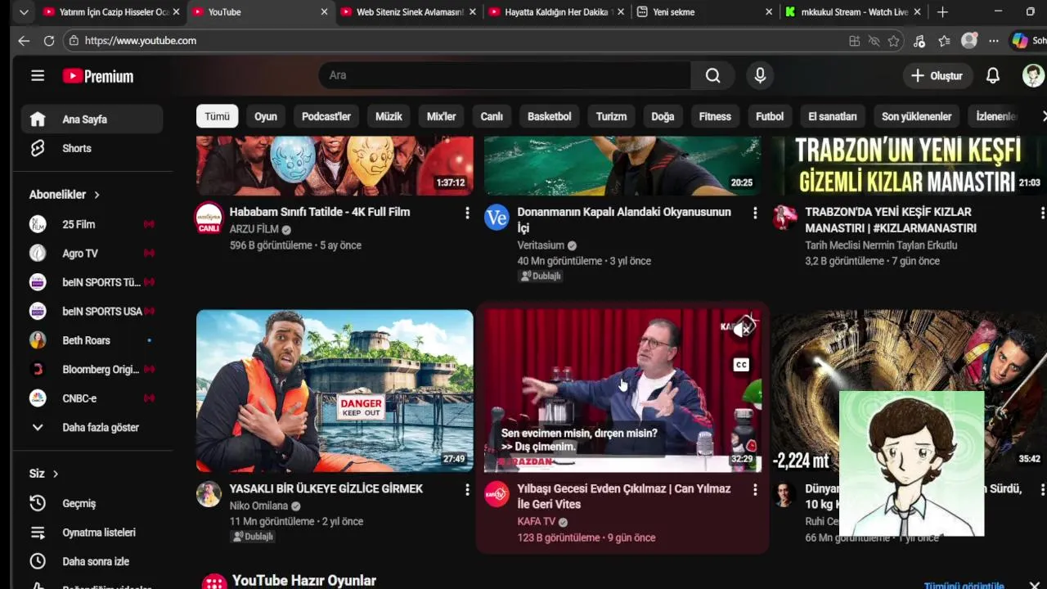
Task: Open Daha sonra izle list
Action: pos(92,561)
